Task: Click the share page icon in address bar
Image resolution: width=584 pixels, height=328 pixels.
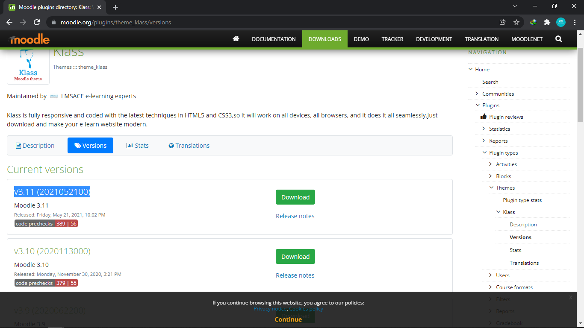Action: pos(503,22)
